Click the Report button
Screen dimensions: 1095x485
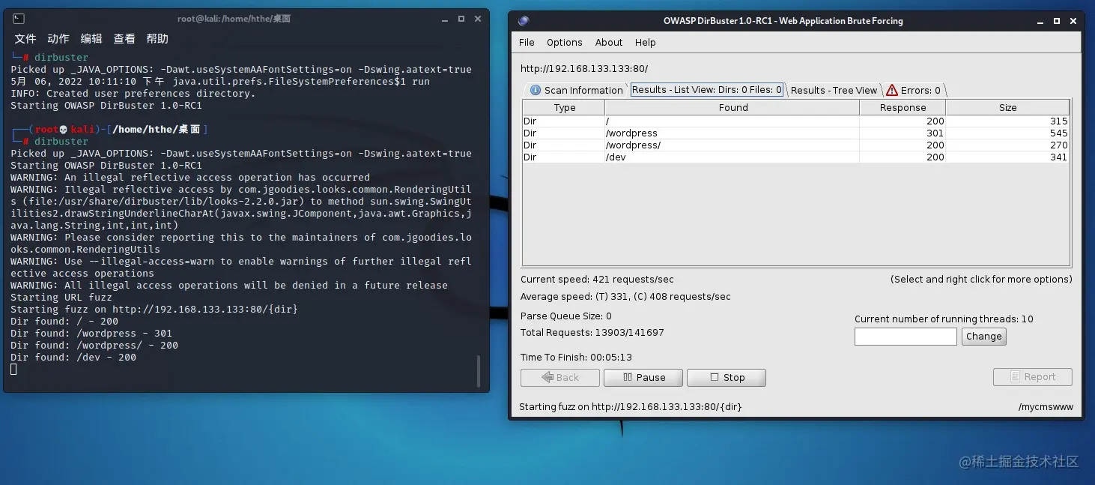[x=1032, y=377]
